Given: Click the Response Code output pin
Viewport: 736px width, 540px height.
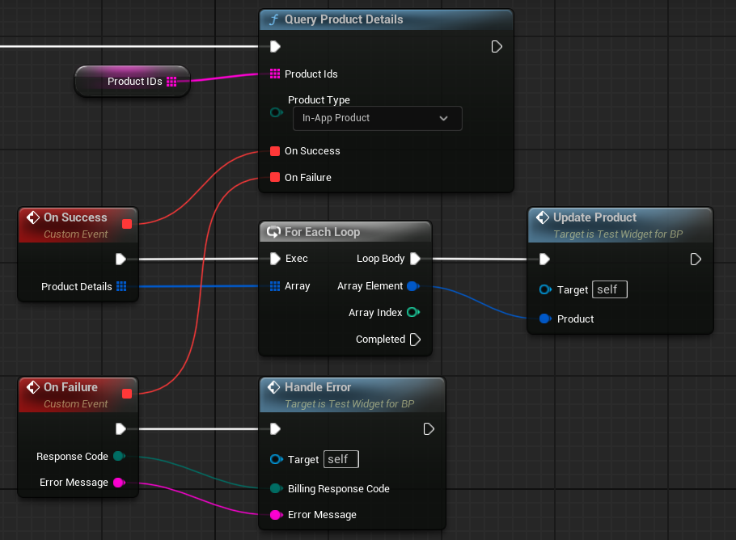Looking at the screenshot, I should (x=118, y=457).
